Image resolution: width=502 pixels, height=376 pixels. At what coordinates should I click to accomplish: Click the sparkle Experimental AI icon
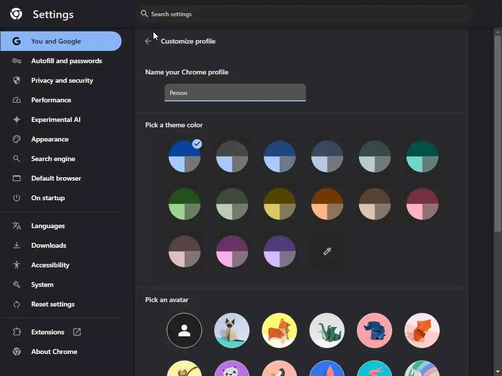(x=17, y=119)
